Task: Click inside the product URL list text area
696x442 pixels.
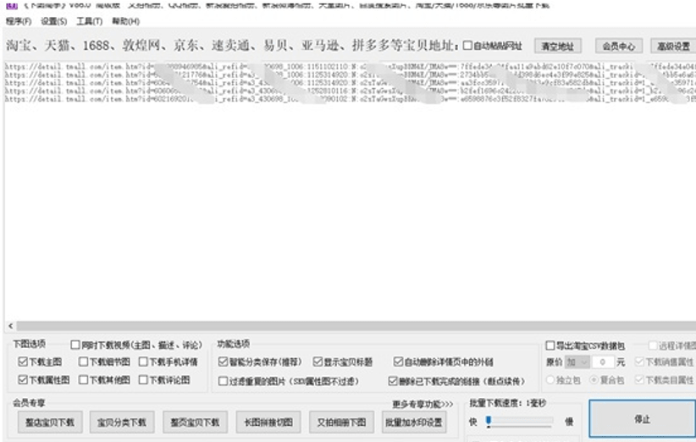Action: pyautogui.click(x=351, y=191)
